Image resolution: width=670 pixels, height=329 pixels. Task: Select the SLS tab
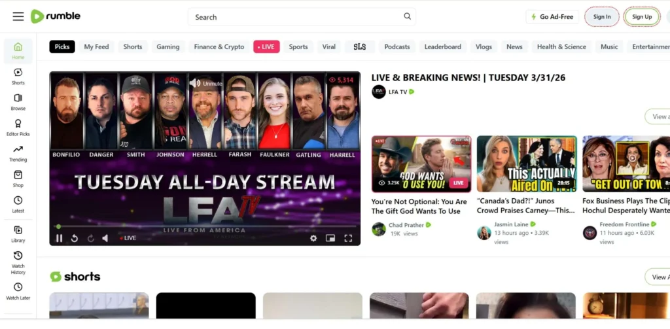(x=360, y=46)
